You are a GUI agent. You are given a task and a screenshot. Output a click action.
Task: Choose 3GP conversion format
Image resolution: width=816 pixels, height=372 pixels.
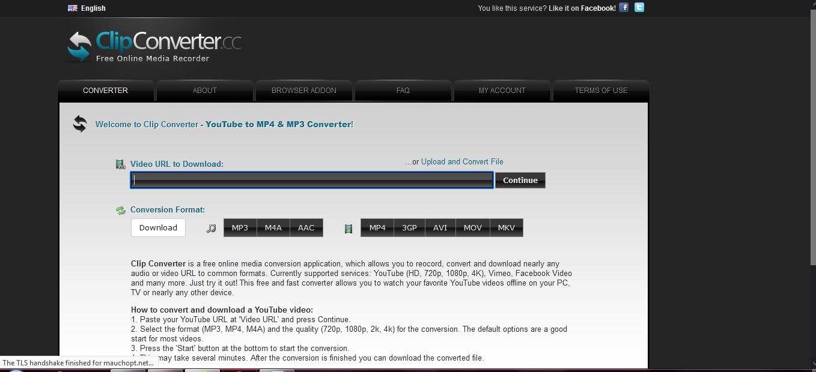410,228
